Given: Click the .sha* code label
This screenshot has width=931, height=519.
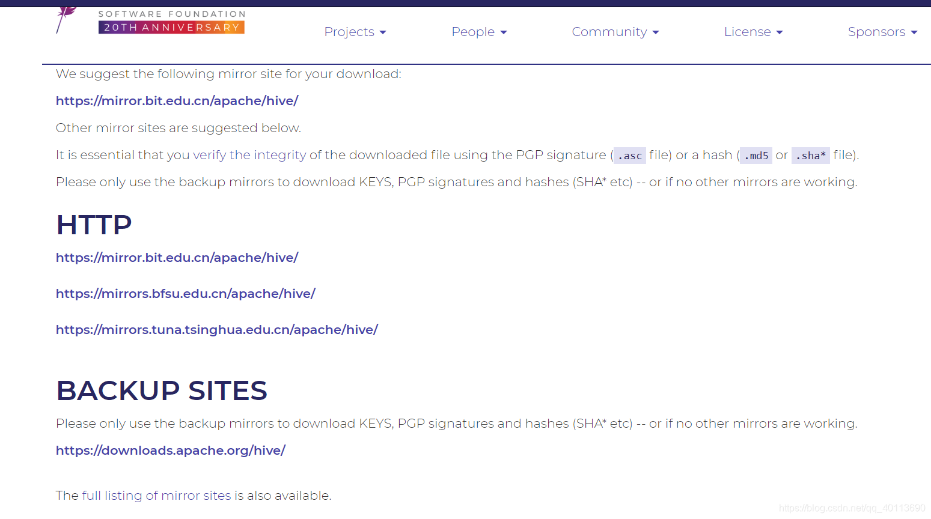Looking at the screenshot, I should coord(811,156).
